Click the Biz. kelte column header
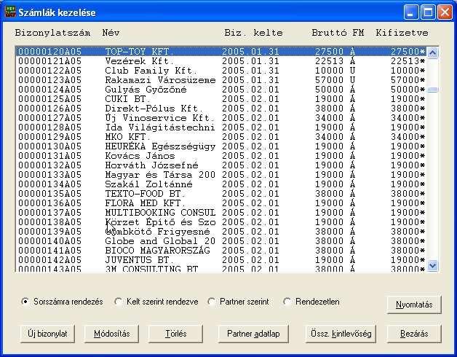 click(x=253, y=33)
